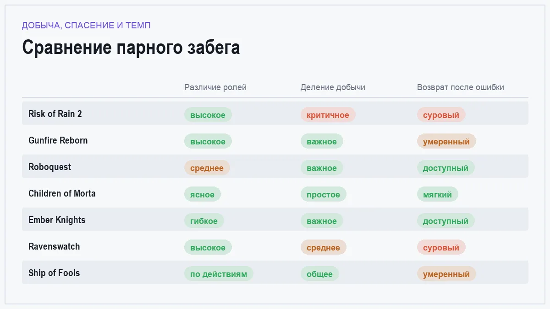Screen dimensions: 550x309
Task: Click the "высокое" badge in Gunfire Reborn row
Action: 208,141
